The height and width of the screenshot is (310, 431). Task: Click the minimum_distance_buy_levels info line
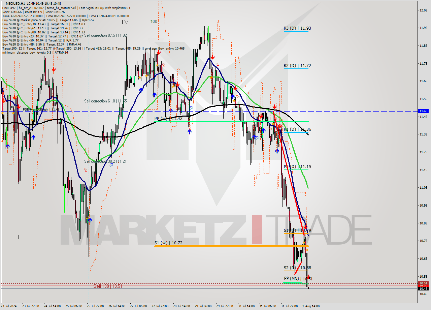click(x=35, y=52)
